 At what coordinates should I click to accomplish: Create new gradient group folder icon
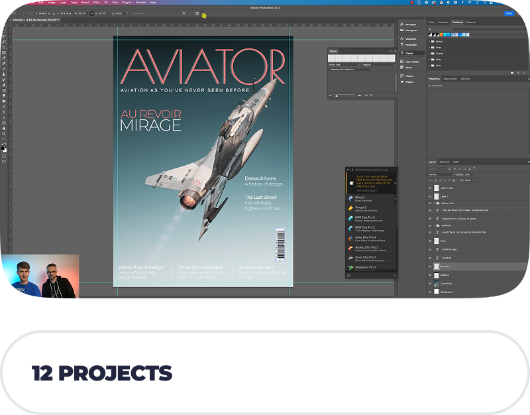[x=512, y=73]
